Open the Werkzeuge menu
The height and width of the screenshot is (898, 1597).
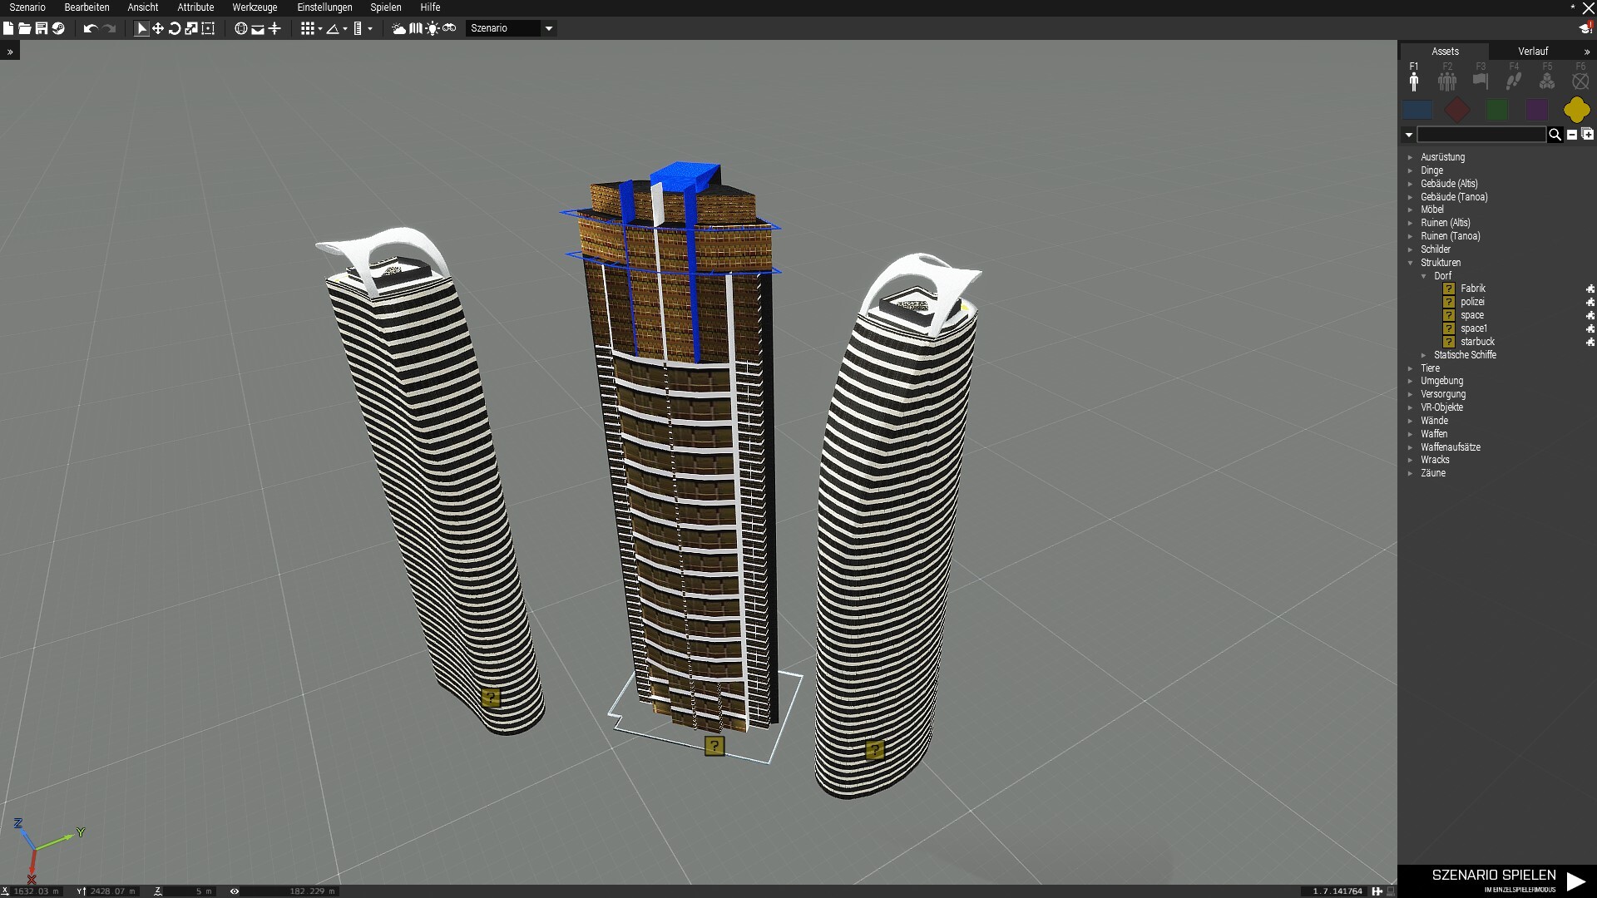pos(255,7)
